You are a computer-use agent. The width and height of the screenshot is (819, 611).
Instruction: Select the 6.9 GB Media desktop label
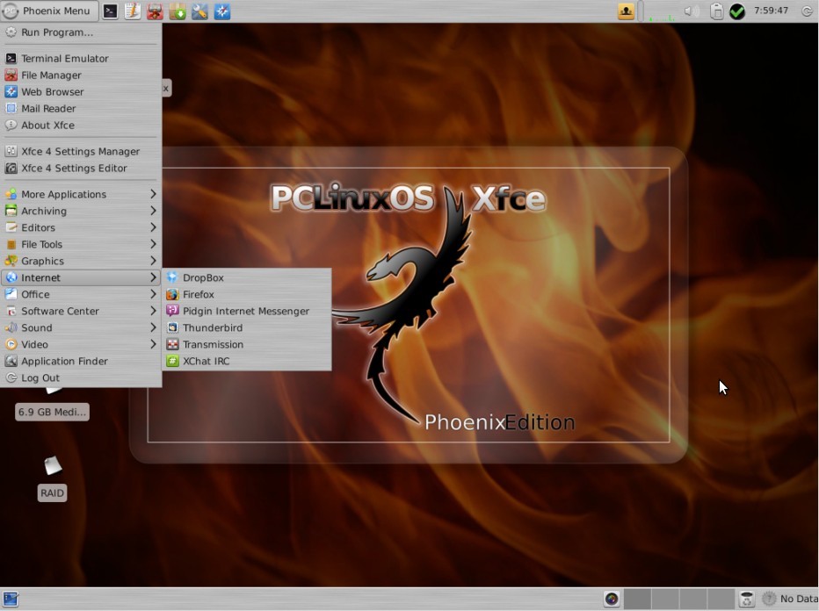[52, 412]
